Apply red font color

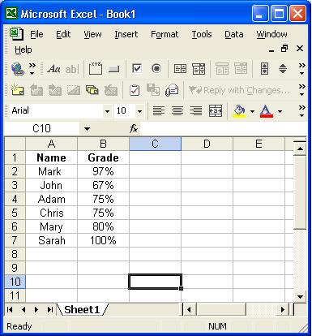267,111
